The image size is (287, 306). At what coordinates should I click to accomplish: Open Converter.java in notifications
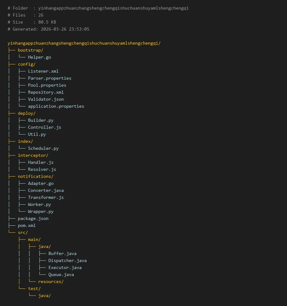click(x=46, y=190)
